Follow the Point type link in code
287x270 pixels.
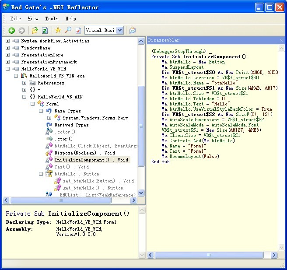pos(242,72)
